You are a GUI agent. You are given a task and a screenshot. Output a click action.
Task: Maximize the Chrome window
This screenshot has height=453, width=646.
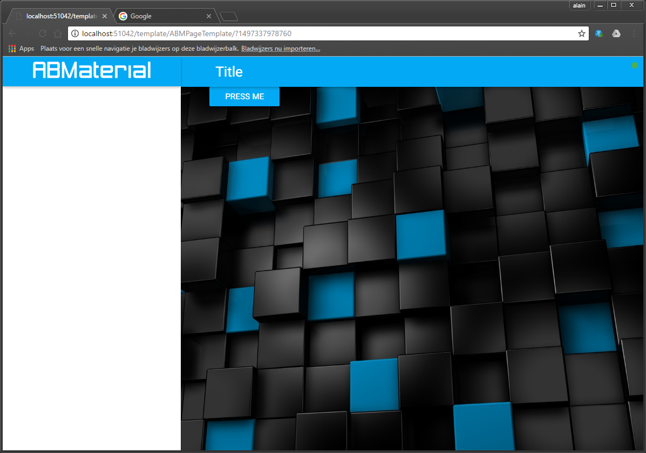[614, 5]
